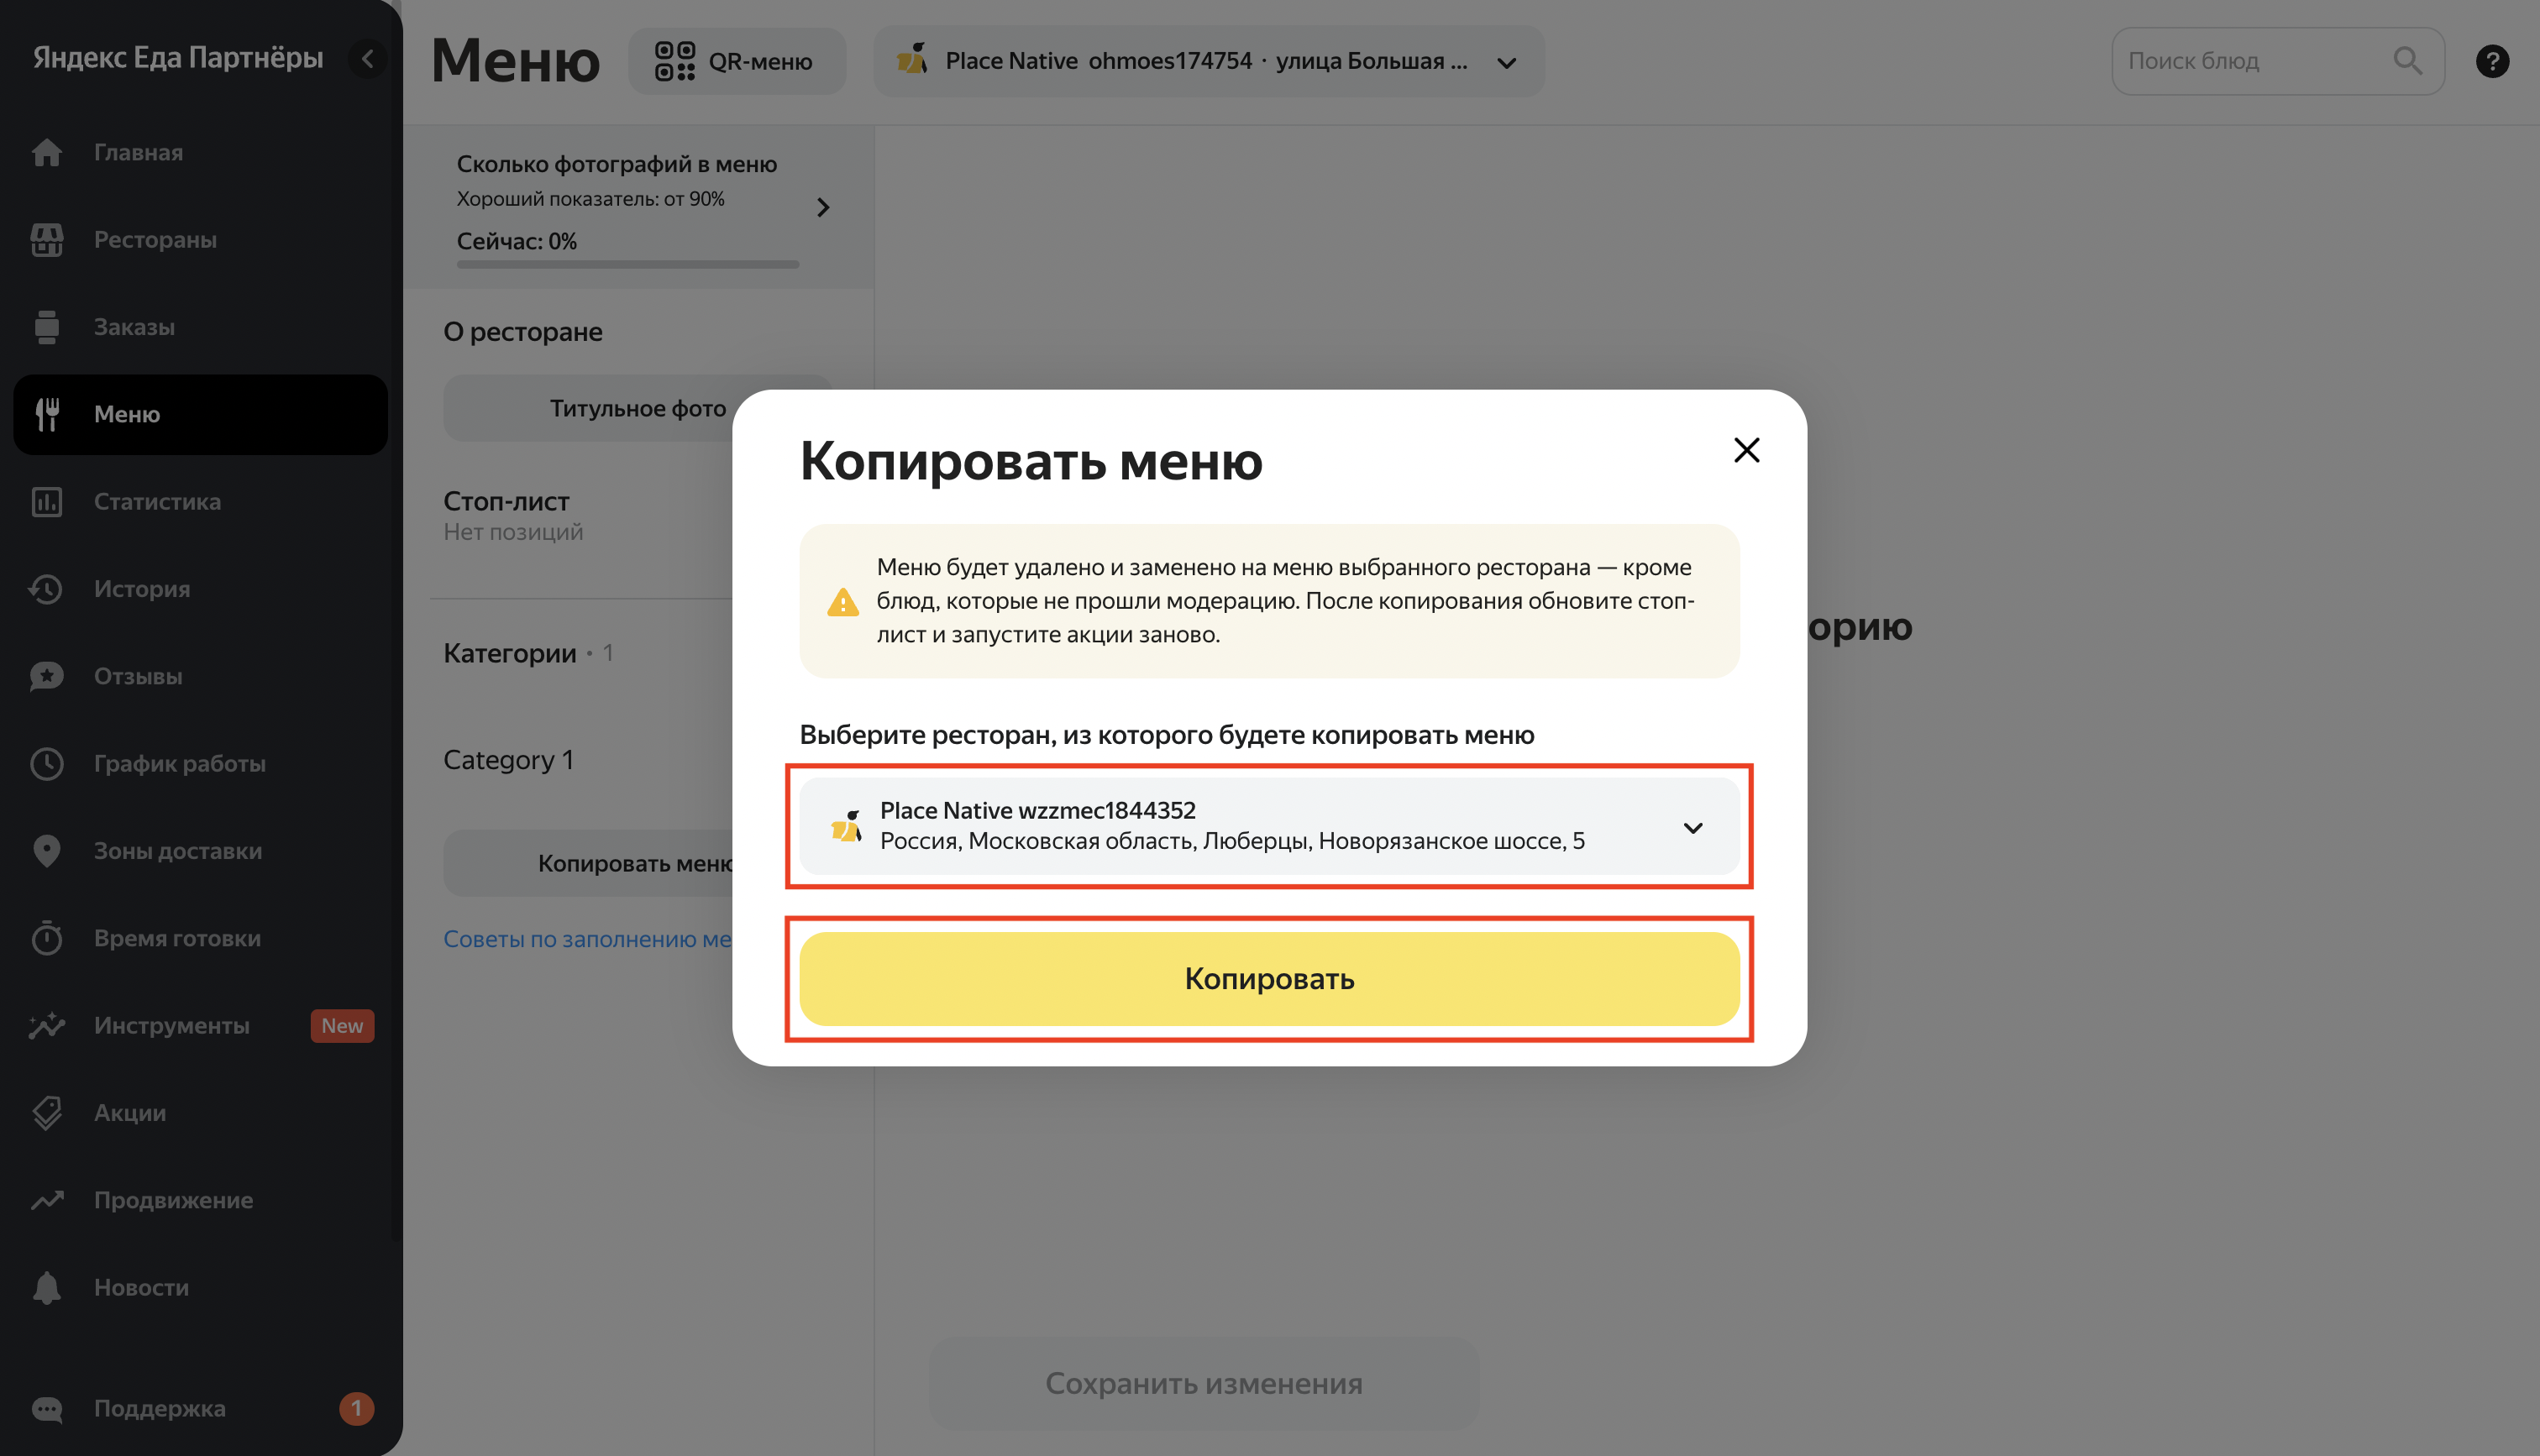The image size is (2540, 1456).
Task: Click the Новости bell icon
Action: [47, 1287]
